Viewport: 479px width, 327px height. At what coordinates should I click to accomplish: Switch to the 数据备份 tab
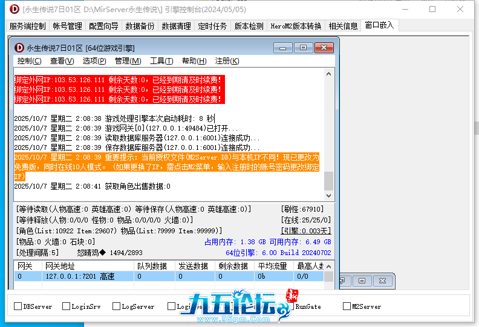pos(140,26)
